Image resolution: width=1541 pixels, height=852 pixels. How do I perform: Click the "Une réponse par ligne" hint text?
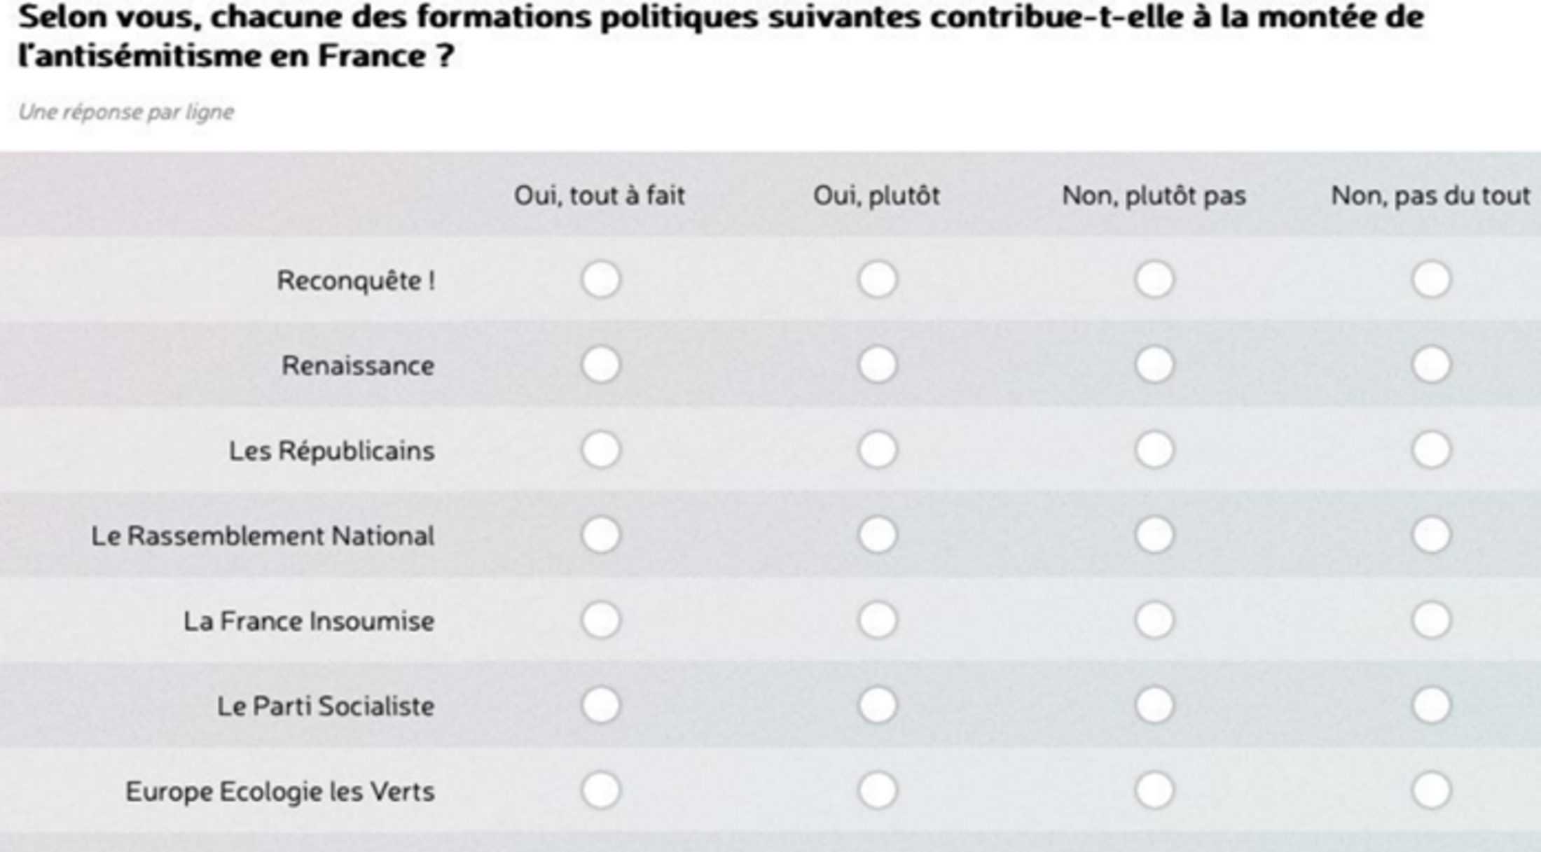pyautogui.click(x=126, y=112)
